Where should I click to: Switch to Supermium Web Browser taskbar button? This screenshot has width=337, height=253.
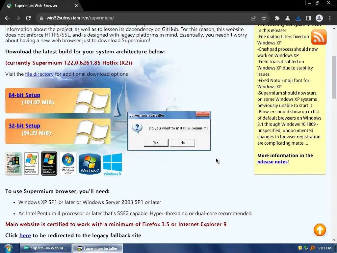coord(45,248)
